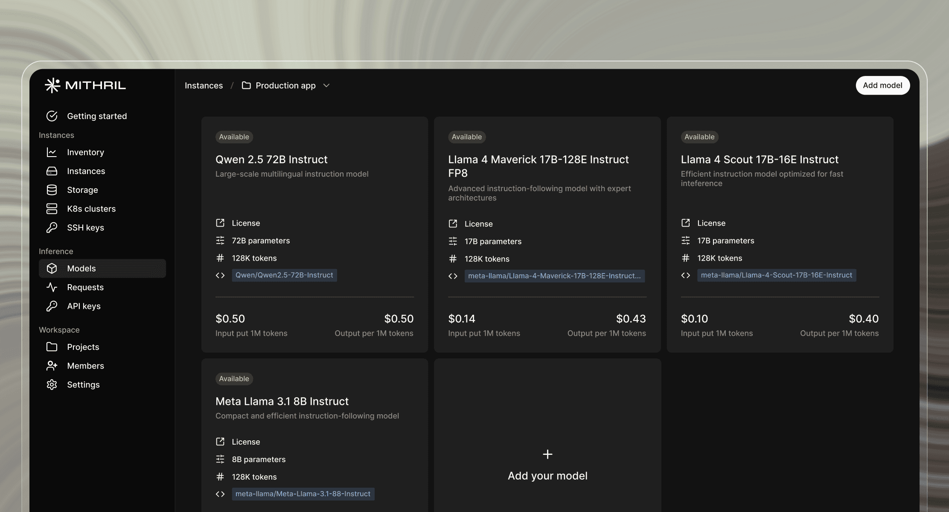Open Settings using the gear icon

(52, 384)
